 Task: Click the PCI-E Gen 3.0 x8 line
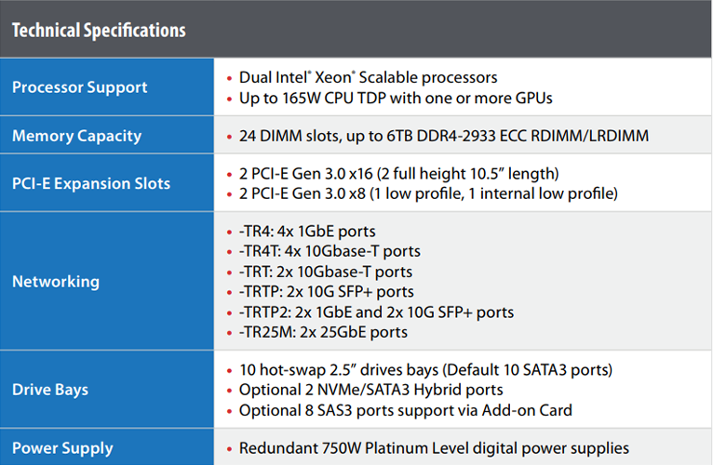pos(428,193)
